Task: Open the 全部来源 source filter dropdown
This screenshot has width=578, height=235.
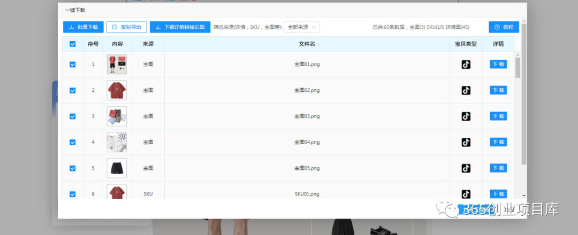Action: point(301,27)
